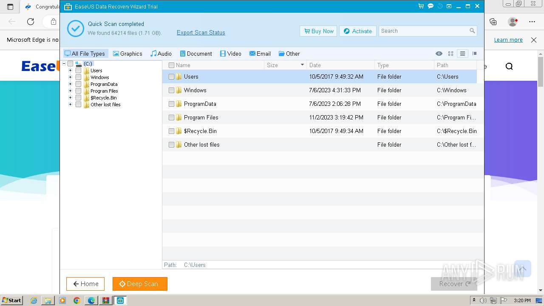Screen dimensions: 544x306
Task: Check the select-all box beside Name header
Action: coord(171,65)
